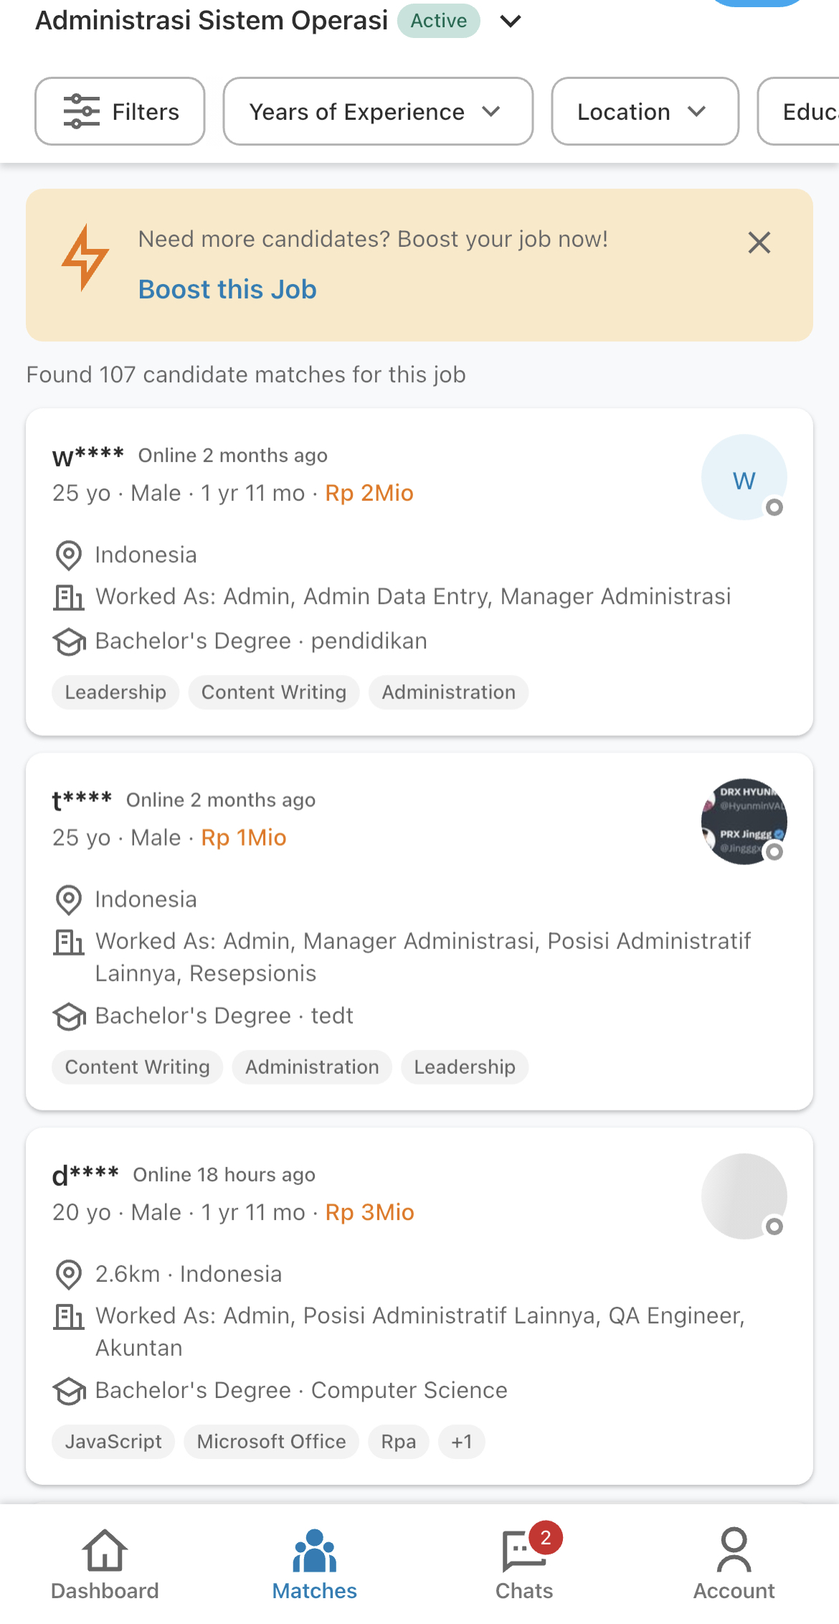
Task: Click the location pin icon on w**** card
Action: pos(69,555)
